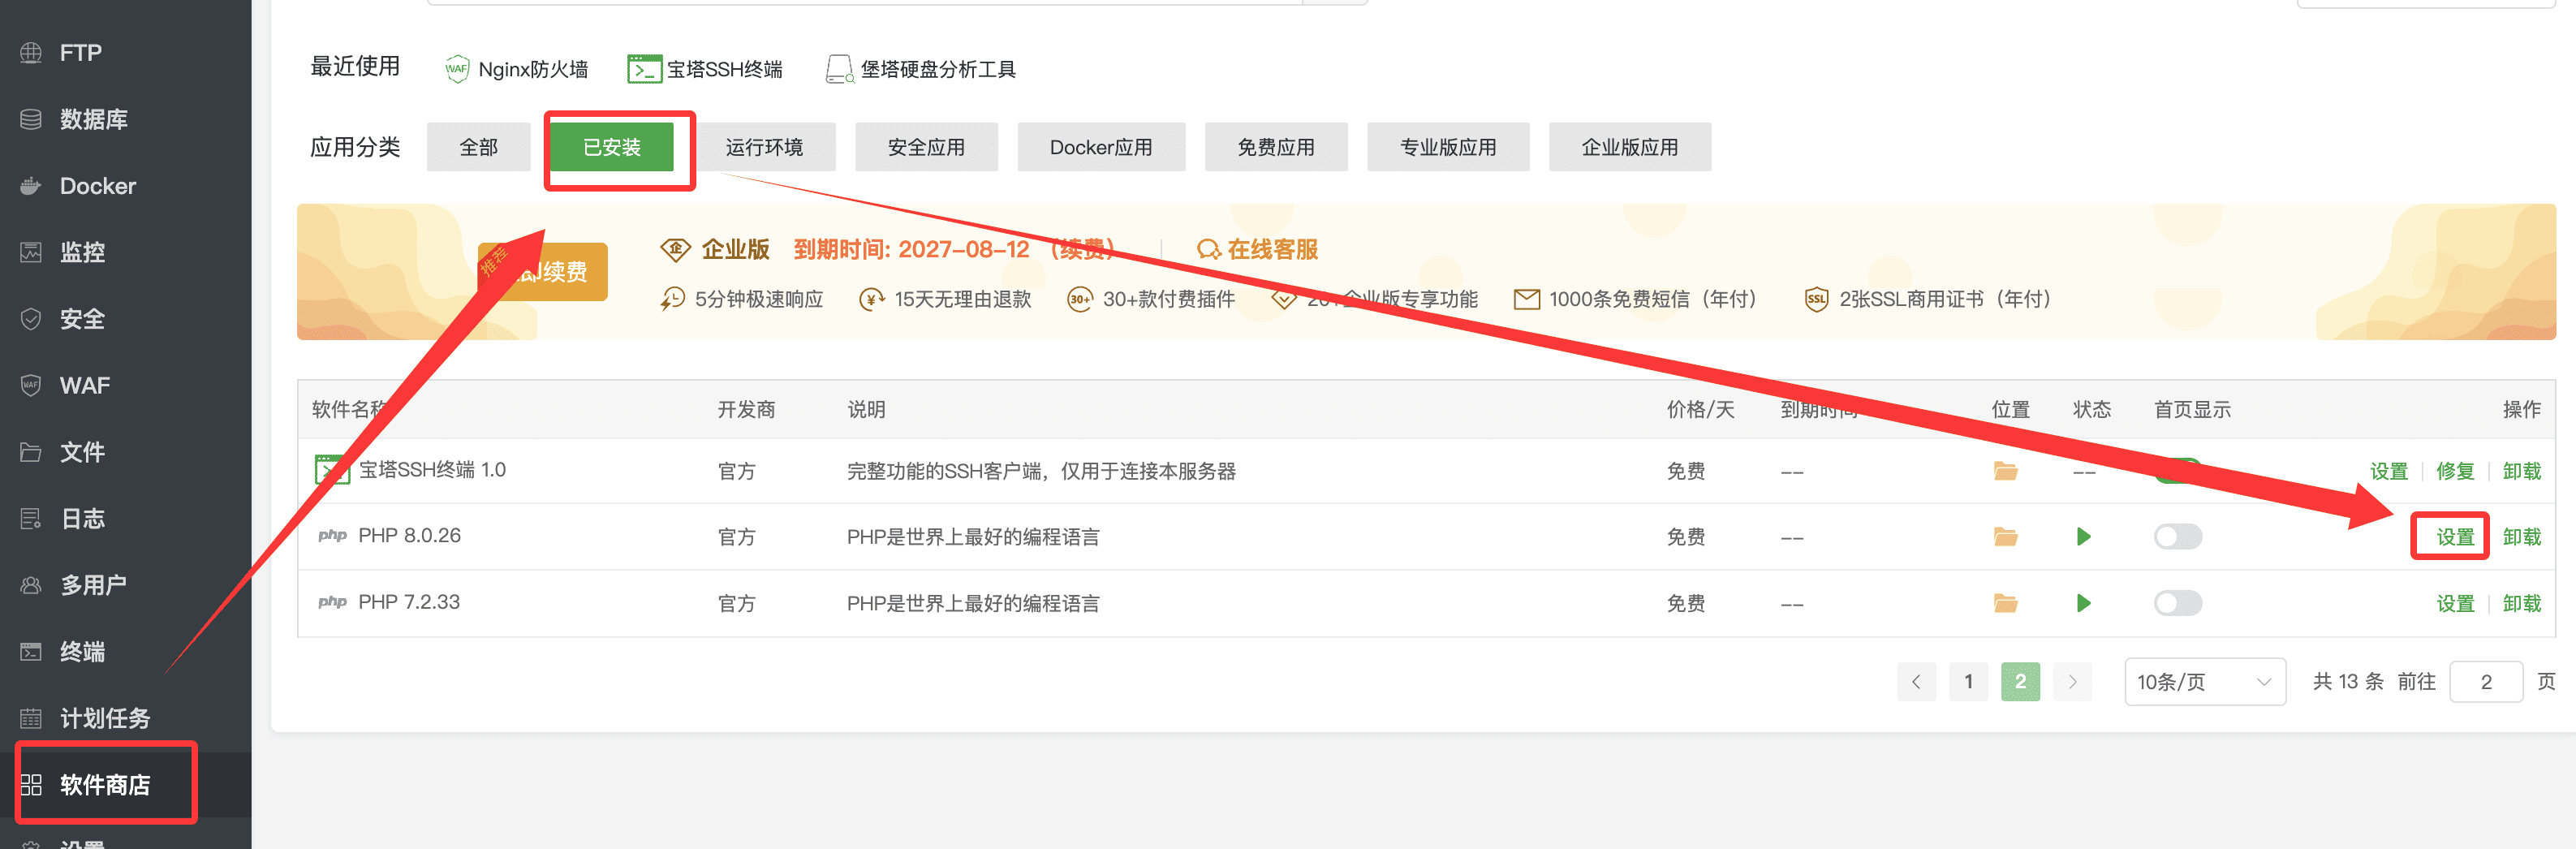
Task: Toggle homepage display for PHP 7.2.33
Action: point(2177,603)
